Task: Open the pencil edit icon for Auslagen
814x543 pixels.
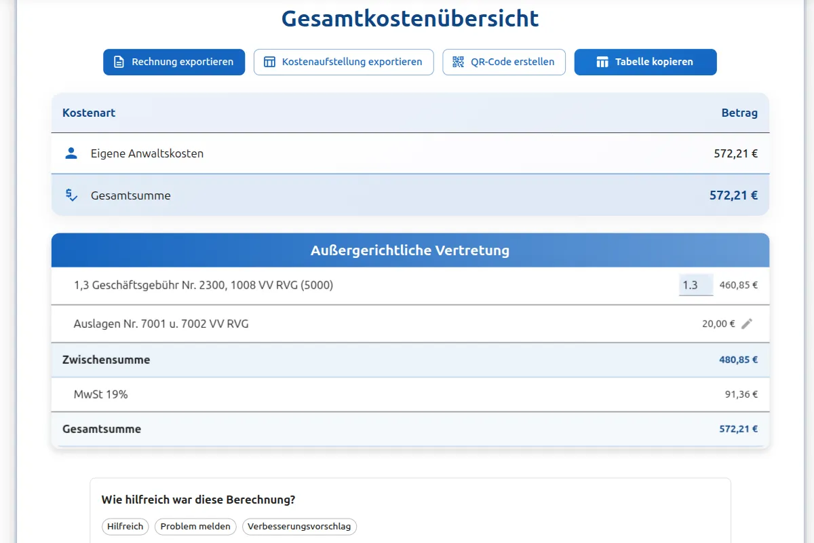Action: [748, 324]
